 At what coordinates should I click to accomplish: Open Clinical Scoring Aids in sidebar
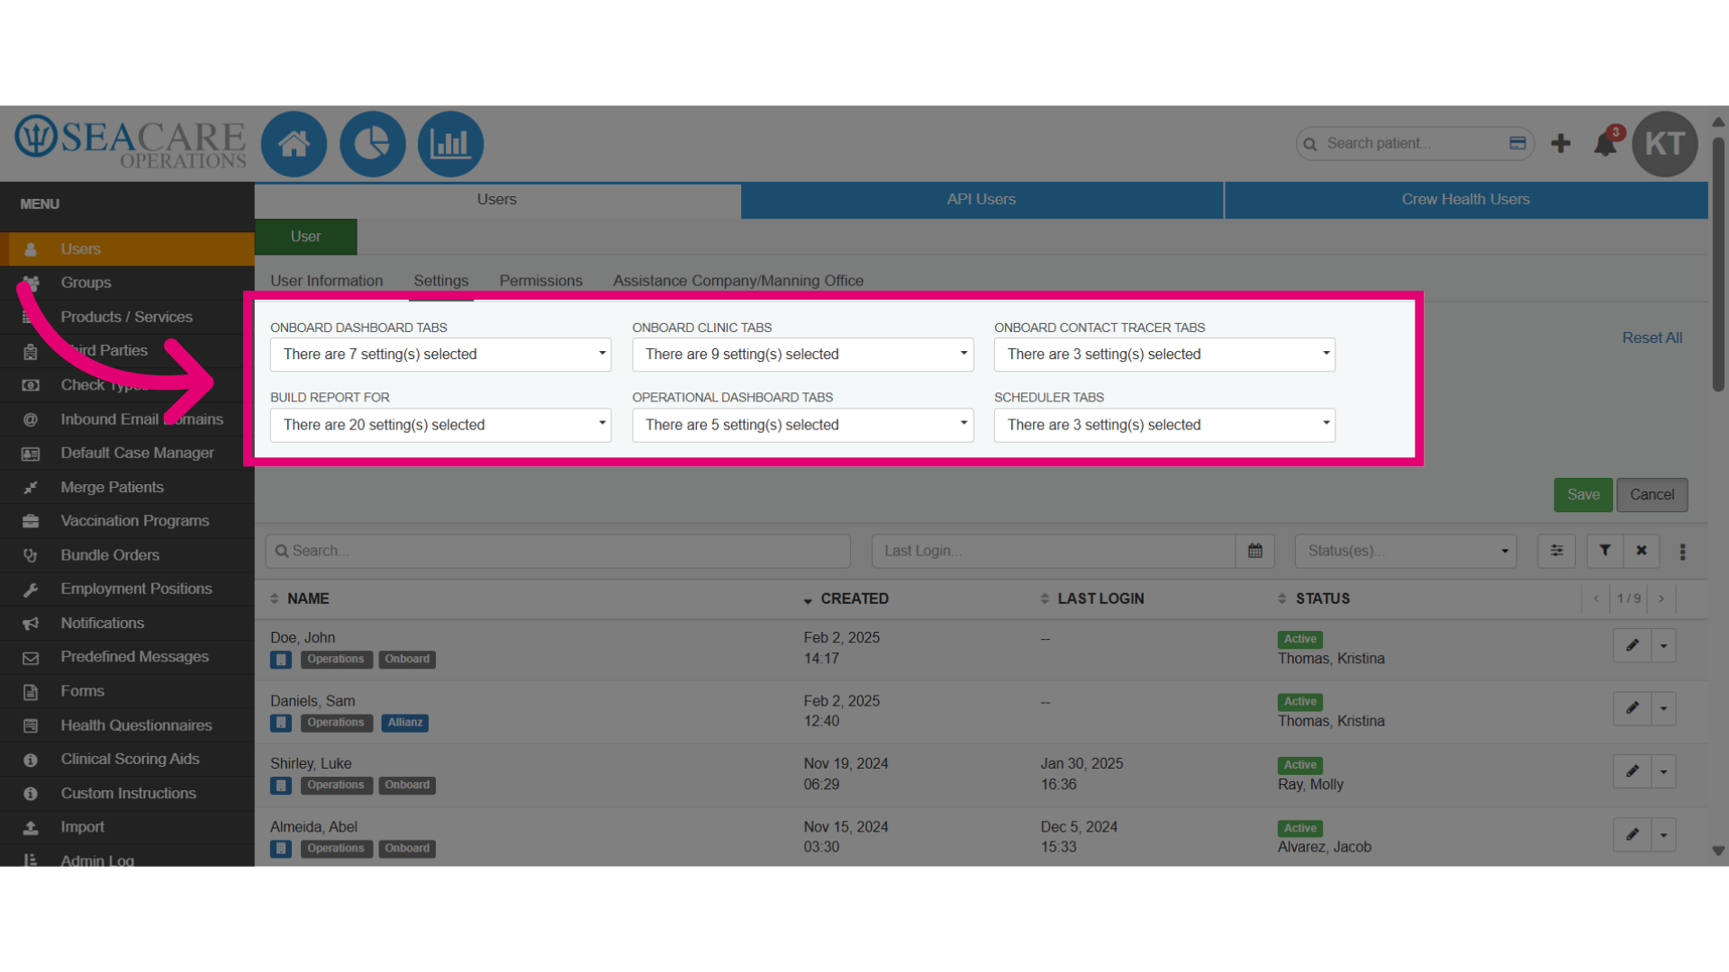(127, 759)
